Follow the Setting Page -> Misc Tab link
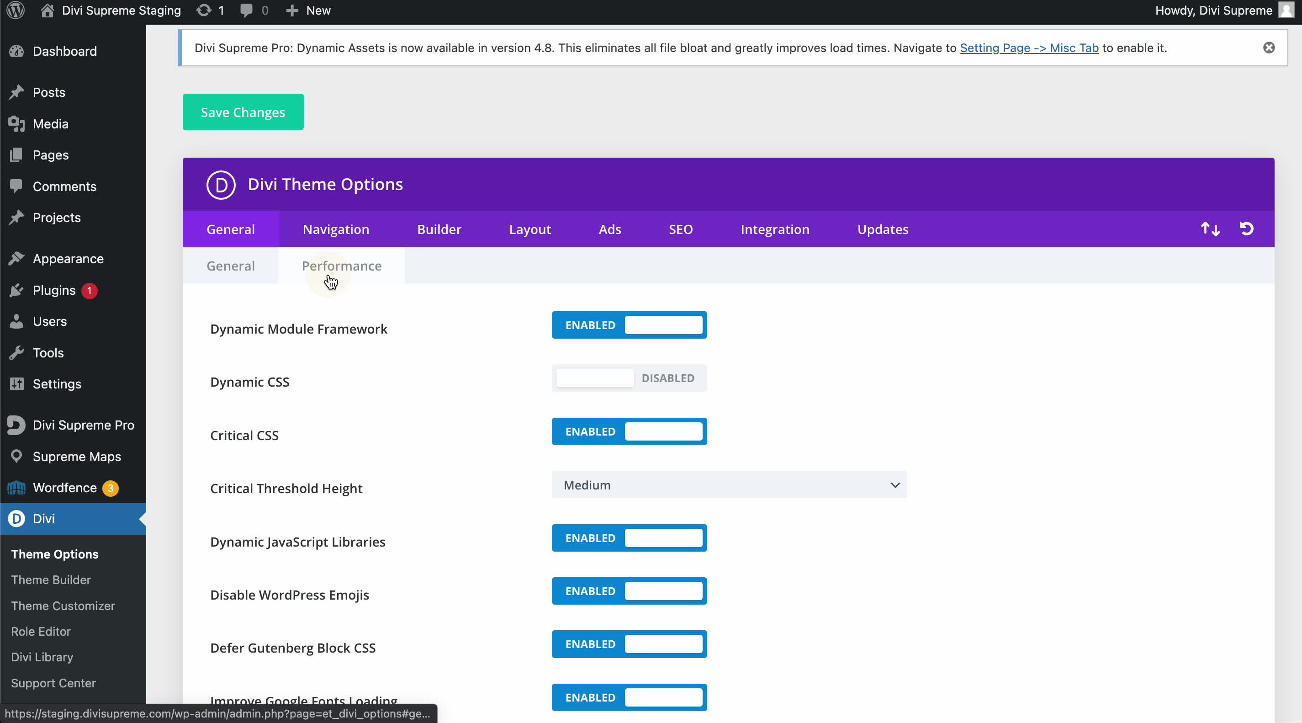The height and width of the screenshot is (723, 1302). (x=1029, y=48)
